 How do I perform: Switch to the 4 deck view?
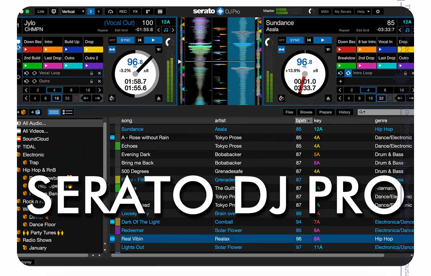99,11
